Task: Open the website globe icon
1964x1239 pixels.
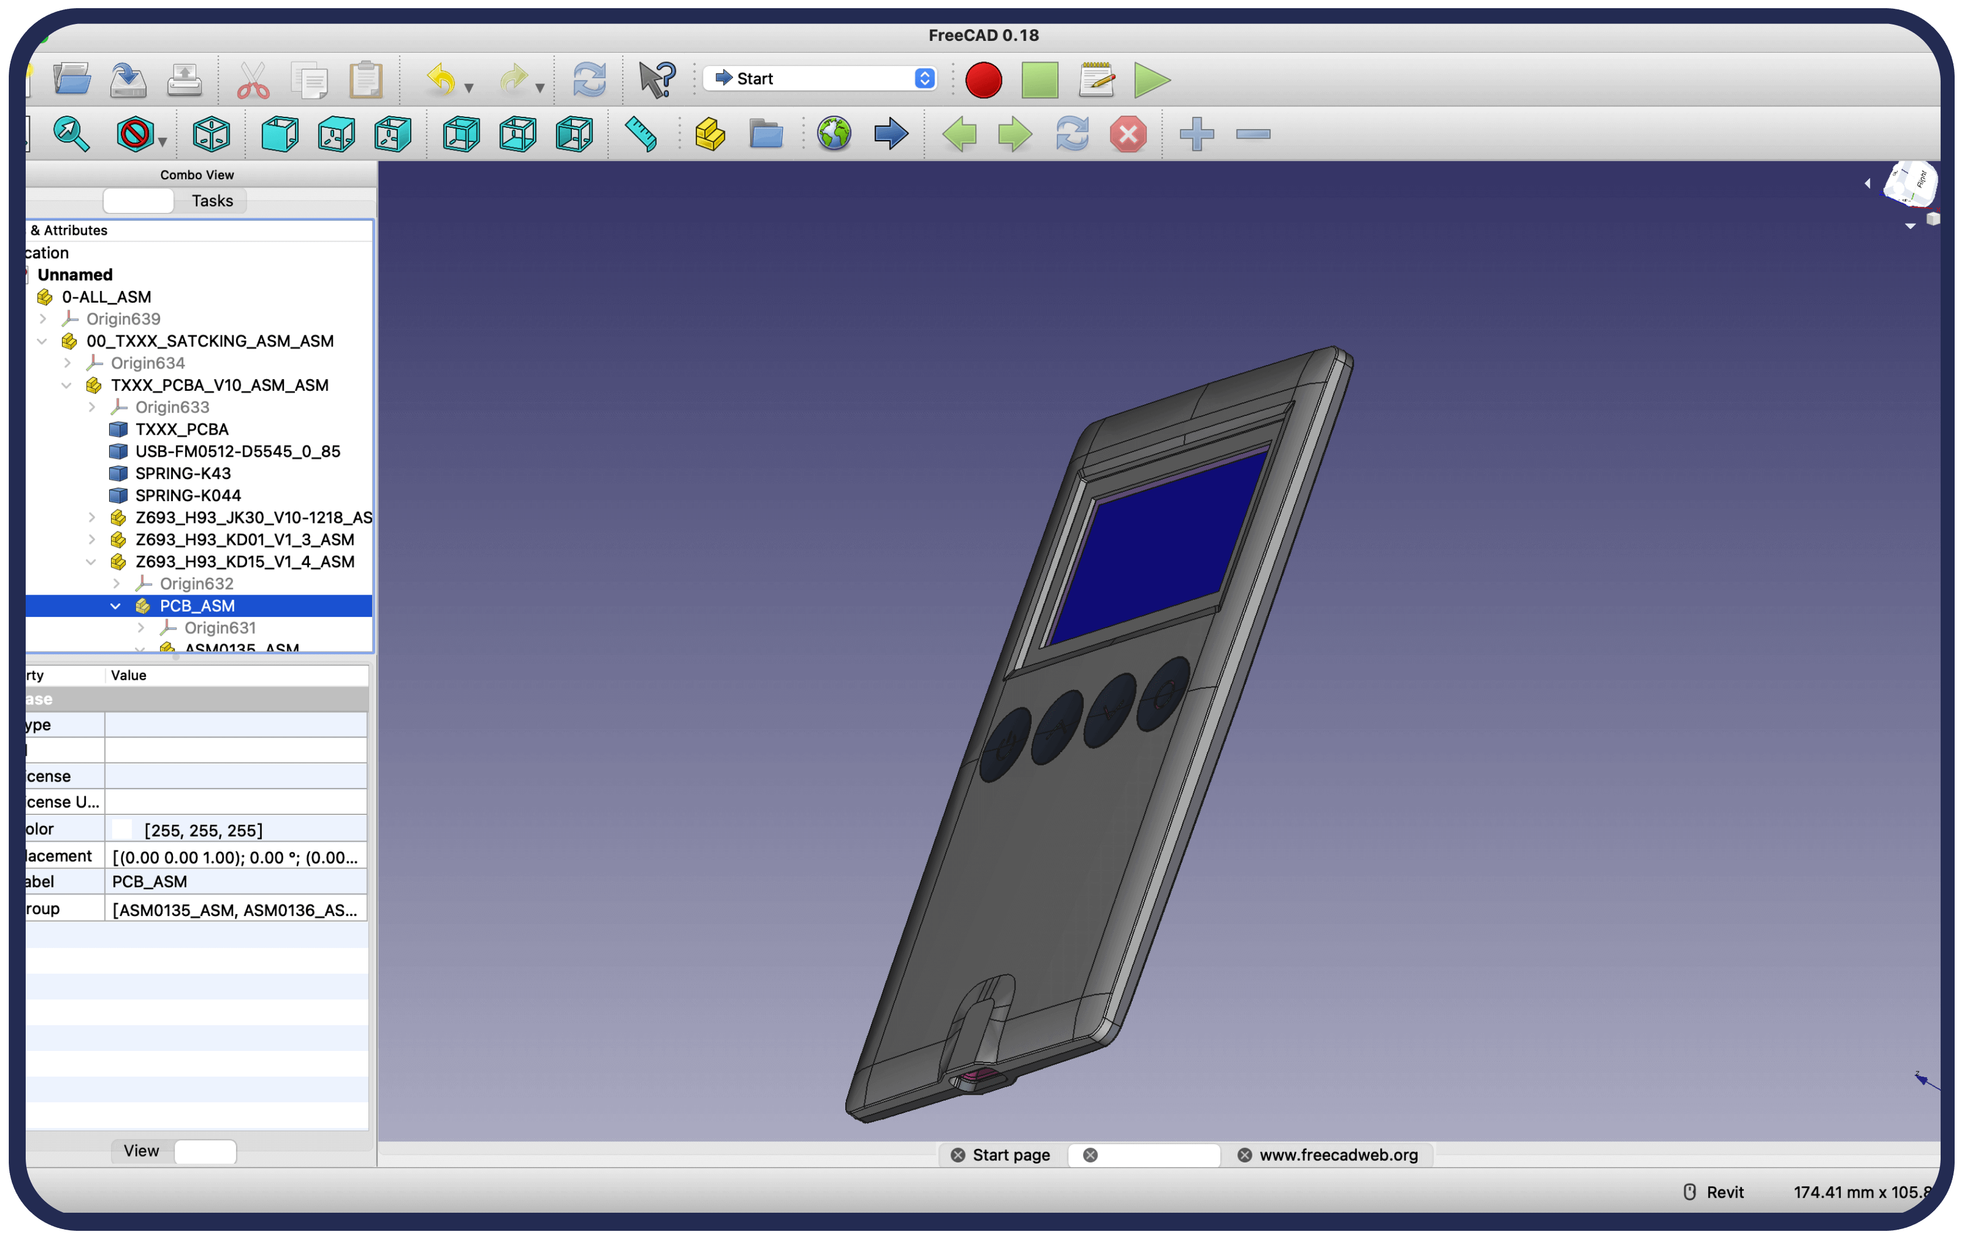Action: point(834,134)
